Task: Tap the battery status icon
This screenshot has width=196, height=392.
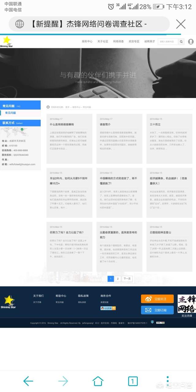Action: (158, 6)
